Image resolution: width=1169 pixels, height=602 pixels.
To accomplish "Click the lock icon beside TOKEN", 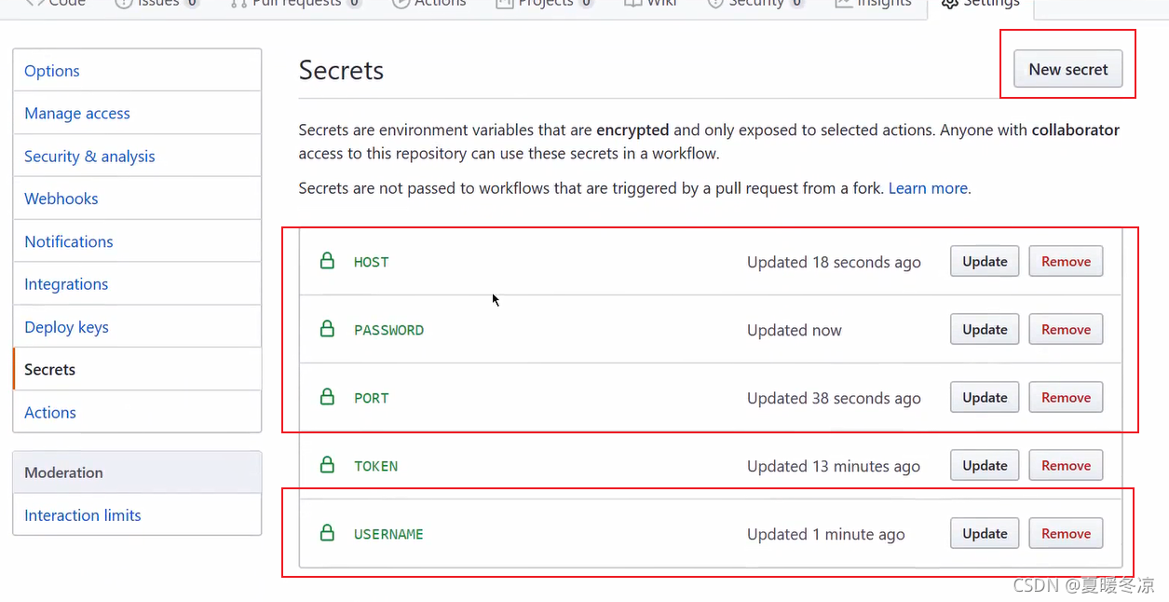I will 327,465.
